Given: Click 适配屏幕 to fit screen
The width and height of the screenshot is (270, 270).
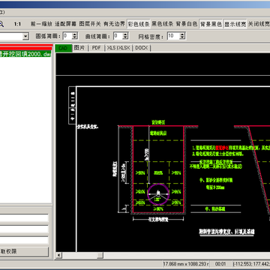Looking at the screenshot, I should point(65,24).
